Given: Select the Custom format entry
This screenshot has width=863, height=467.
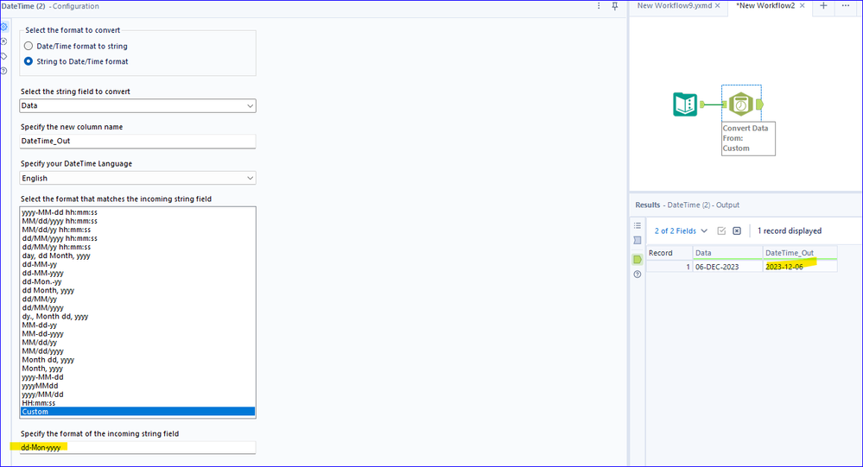Looking at the screenshot, I should click(137, 412).
